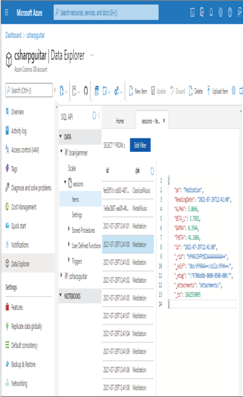Click the Edit Filter button
Screen dimensions: 243x397
[140, 145]
